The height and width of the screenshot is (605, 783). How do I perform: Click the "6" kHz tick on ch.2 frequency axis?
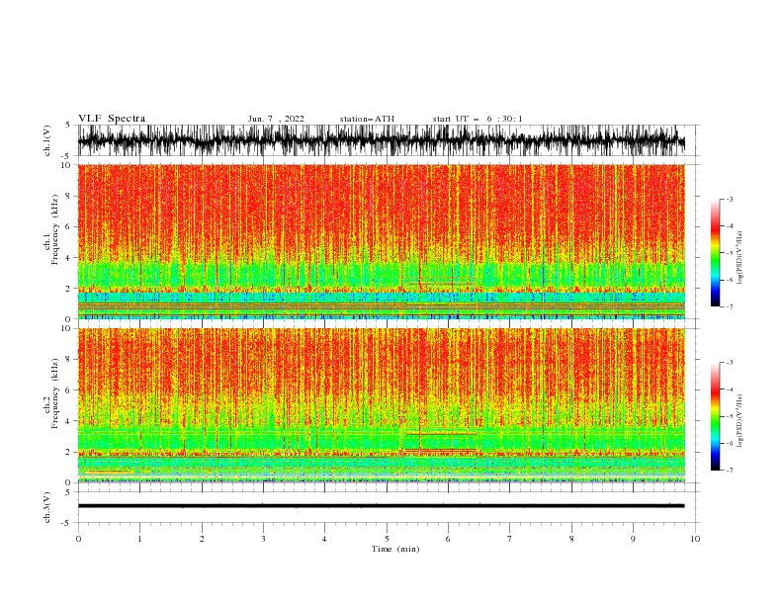69,389
